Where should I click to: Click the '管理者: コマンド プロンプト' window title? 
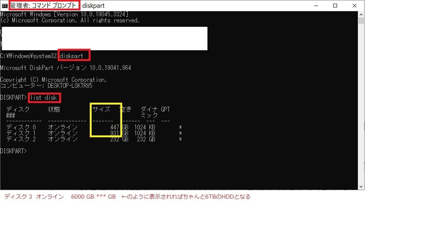point(43,5)
